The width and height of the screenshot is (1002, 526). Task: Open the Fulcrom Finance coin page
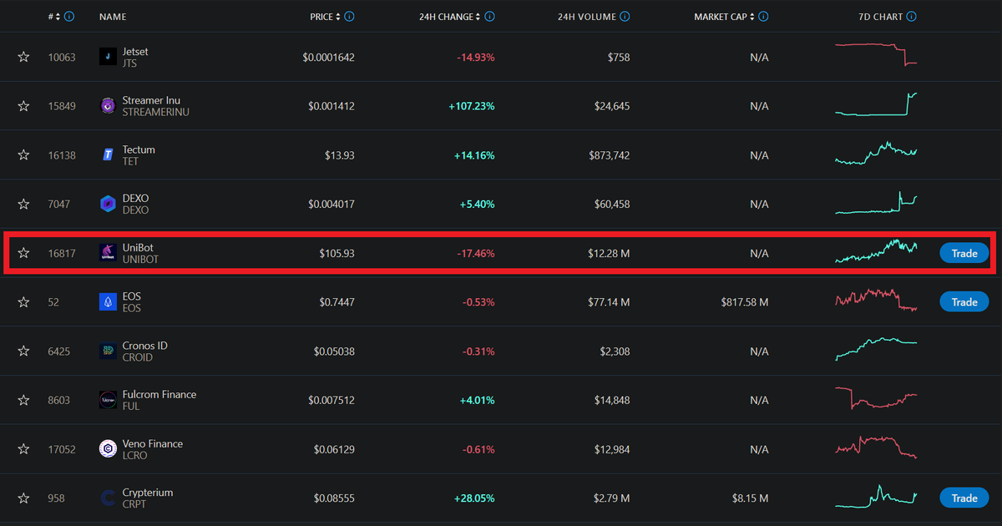(159, 394)
